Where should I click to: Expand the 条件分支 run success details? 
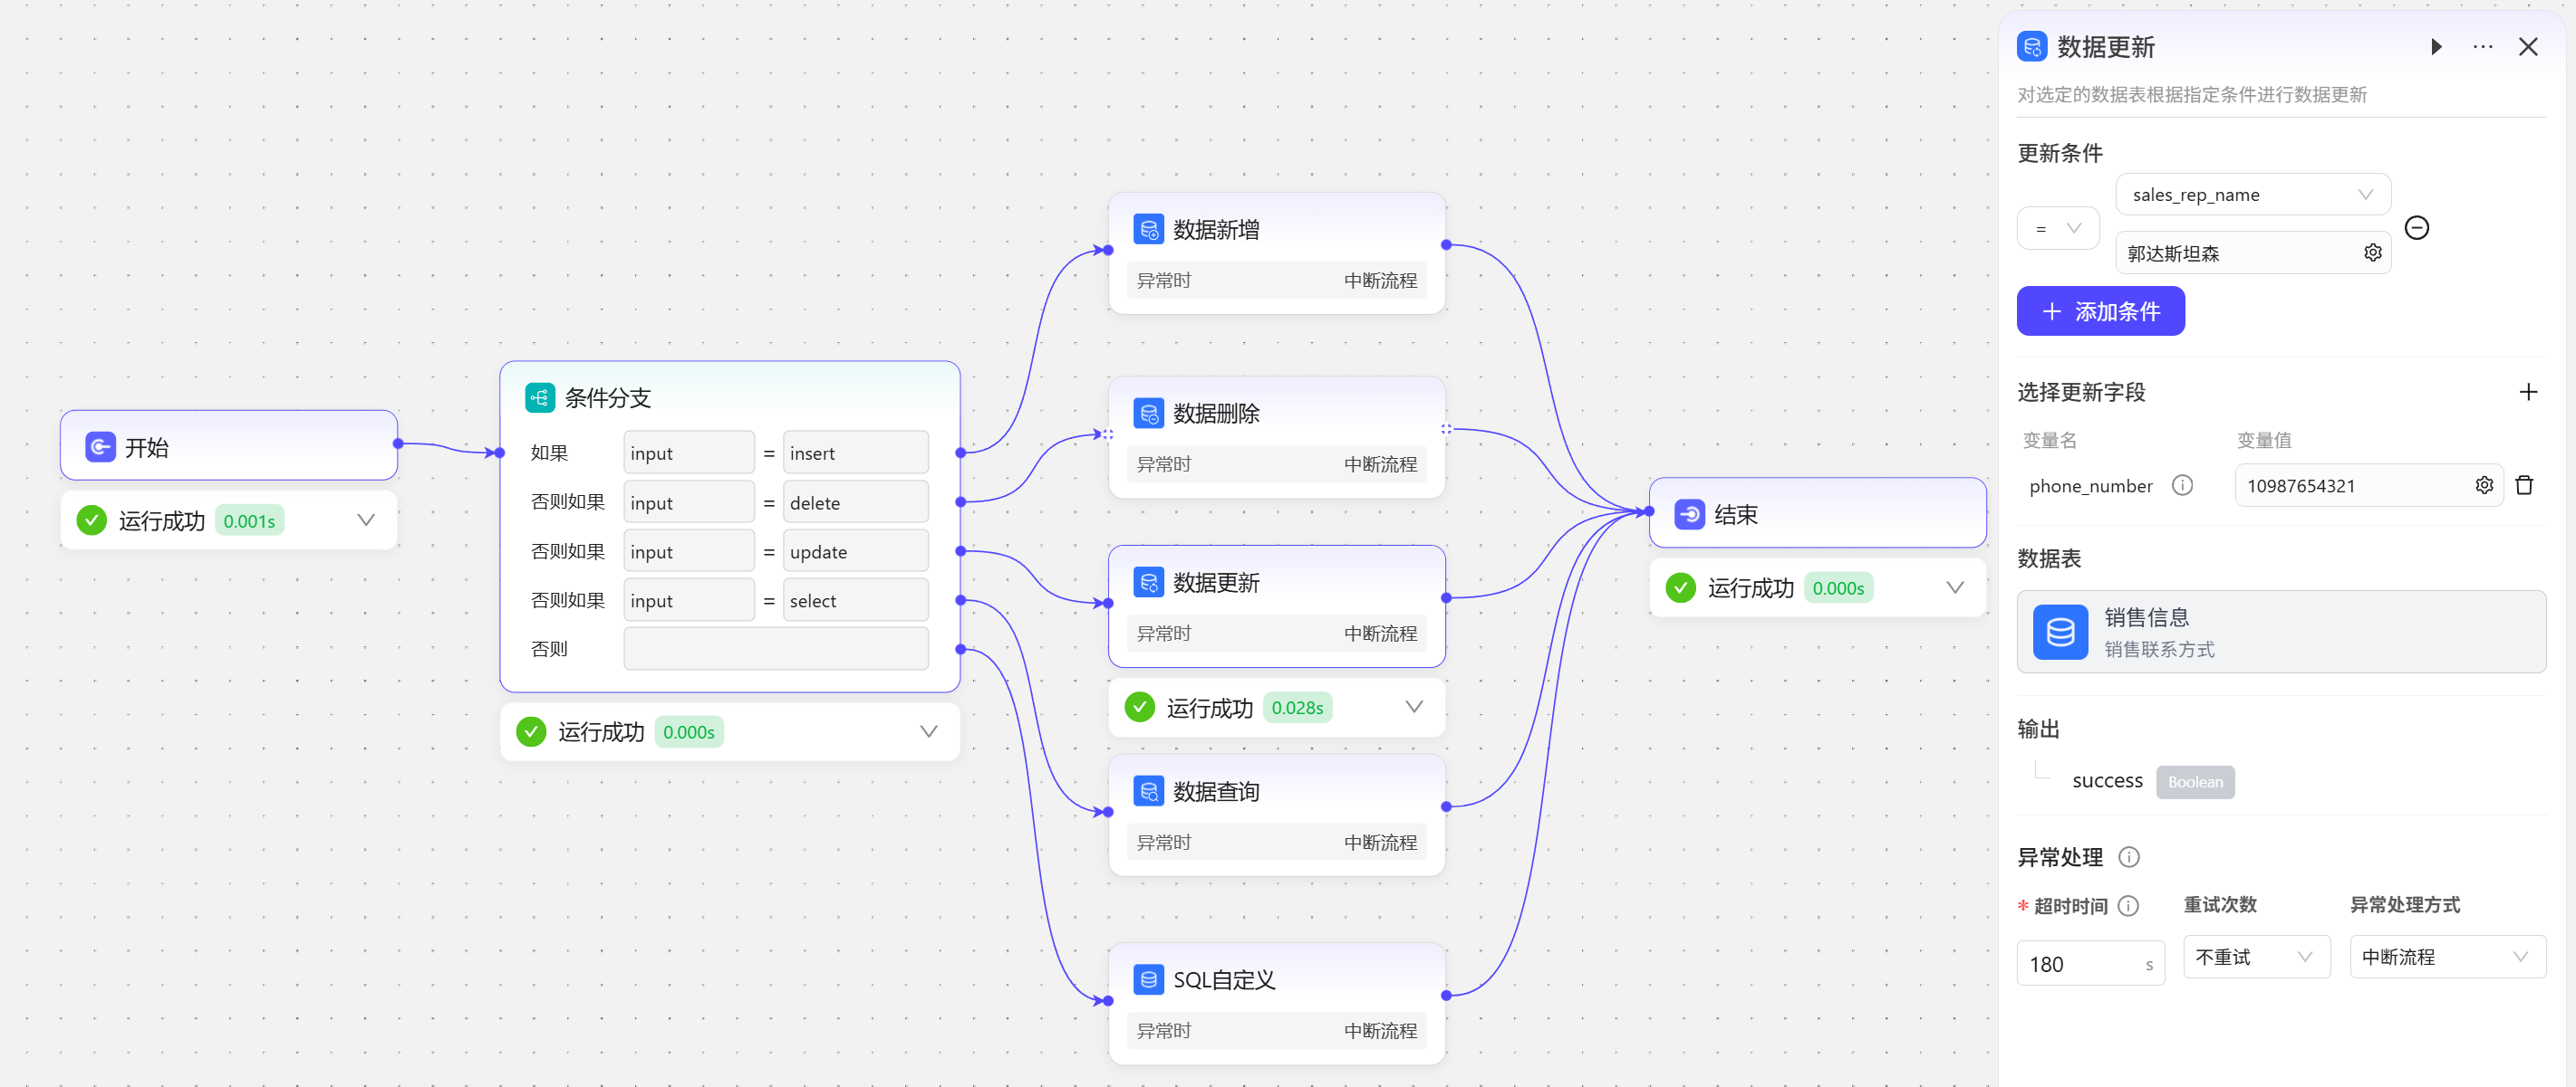pyautogui.click(x=928, y=732)
